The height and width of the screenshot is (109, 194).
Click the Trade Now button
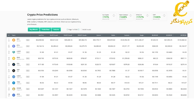pyautogui.click(x=46, y=30)
